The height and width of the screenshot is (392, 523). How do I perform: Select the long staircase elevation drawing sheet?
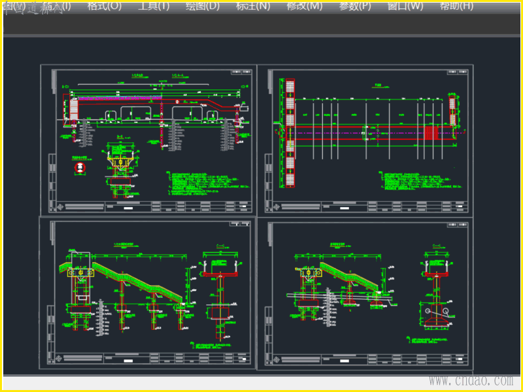[x=147, y=293]
